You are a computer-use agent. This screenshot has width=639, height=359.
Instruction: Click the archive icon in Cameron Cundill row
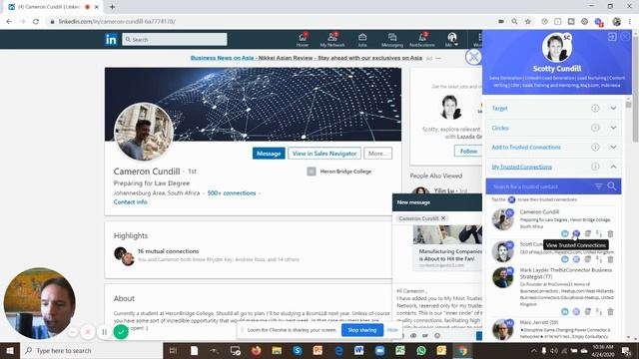587,233
